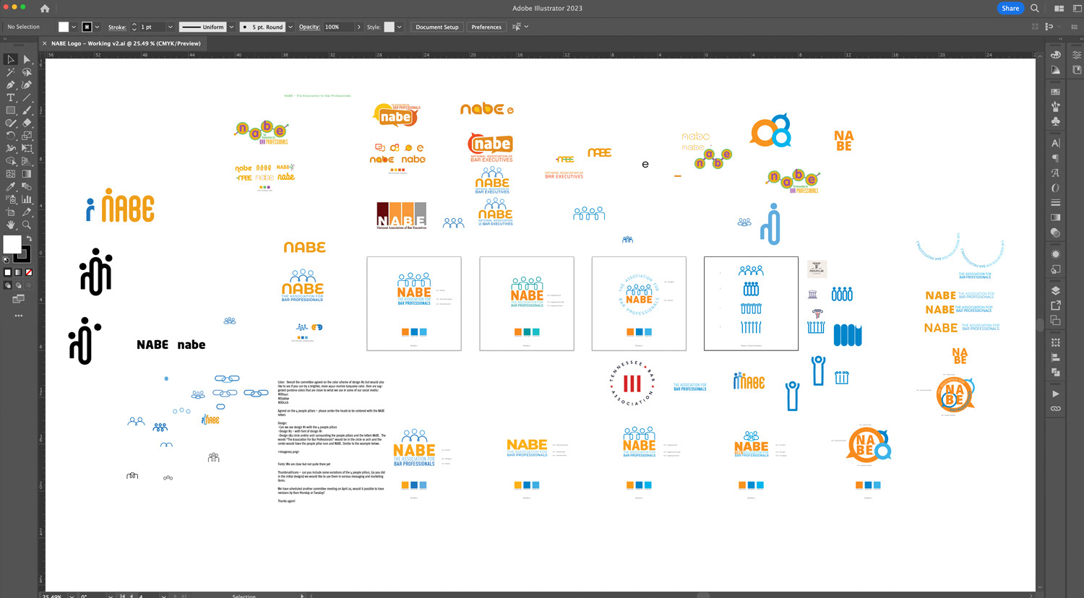
Task: Select the Artboard tool
Action: pos(11,212)
